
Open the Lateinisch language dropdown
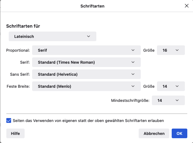pos(53,36)
